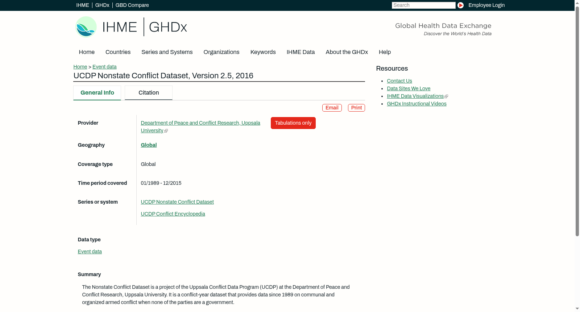Open the Contact Us resource link
The height and width of the screenshot is (312, 580).
pos(399,81)
